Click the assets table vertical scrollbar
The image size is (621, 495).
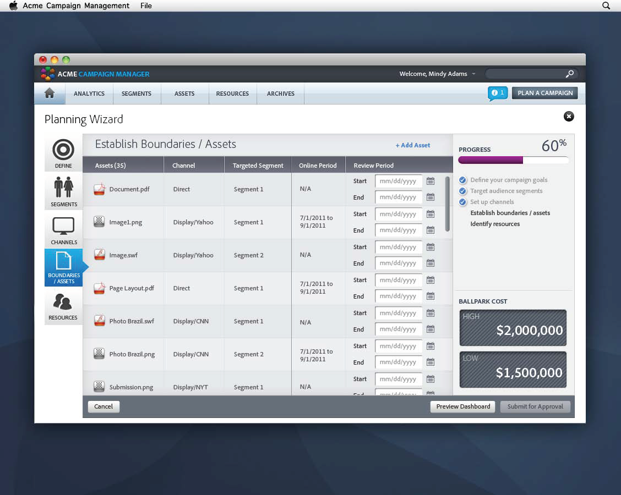tap(448, 204)
